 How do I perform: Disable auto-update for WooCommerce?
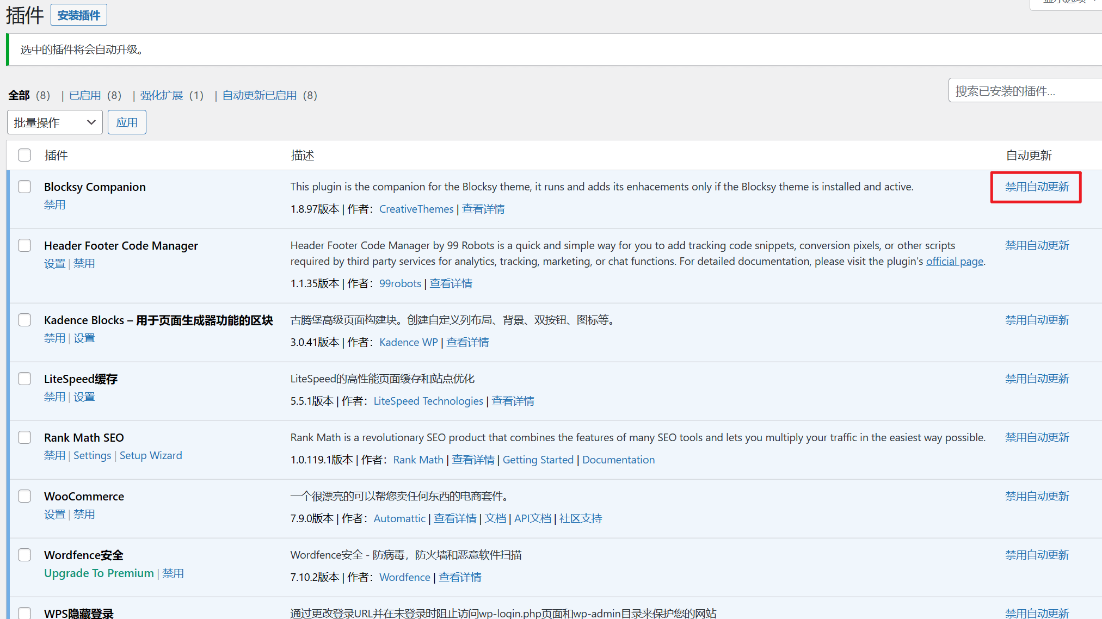[1037, 496]
